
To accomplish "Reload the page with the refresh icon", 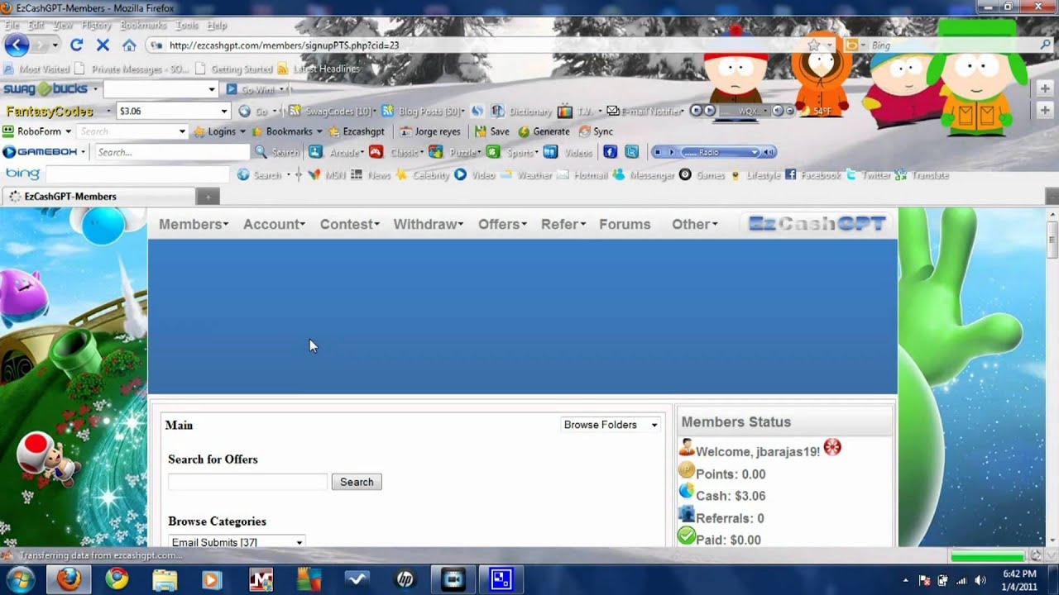I will tap(76, 45).
